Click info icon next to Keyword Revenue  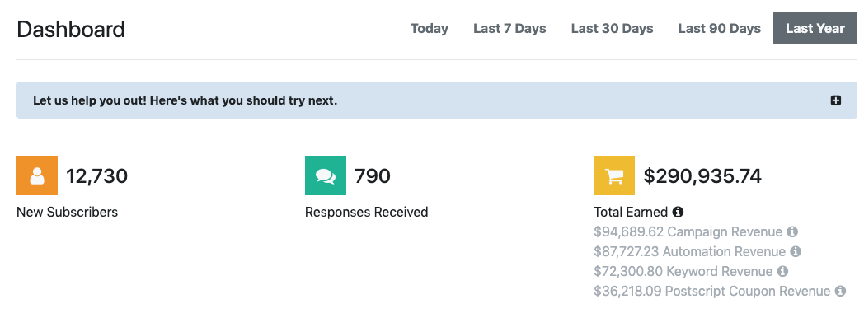pyautogui.click(x=782, y=271)
